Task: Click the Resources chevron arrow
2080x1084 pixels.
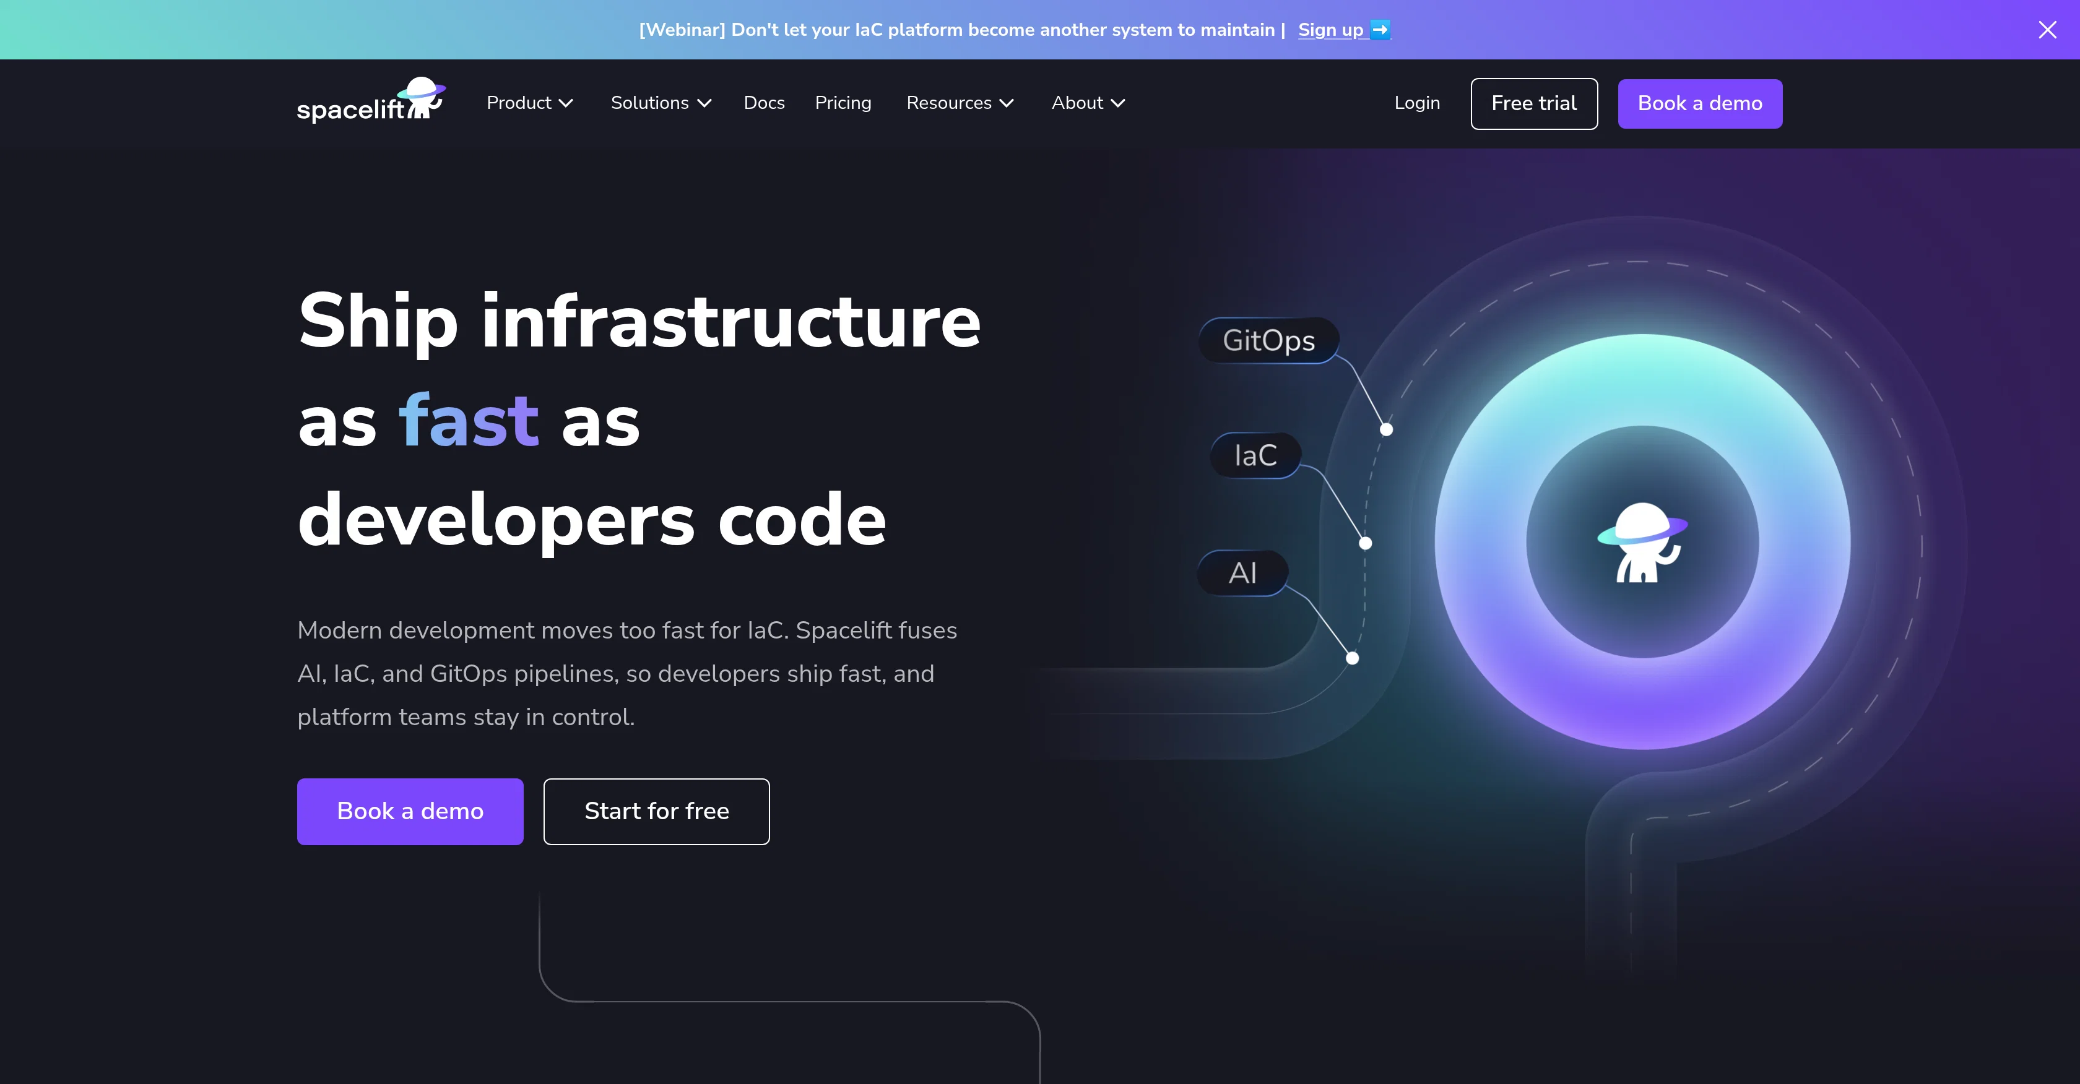Action: (1006, 103)
